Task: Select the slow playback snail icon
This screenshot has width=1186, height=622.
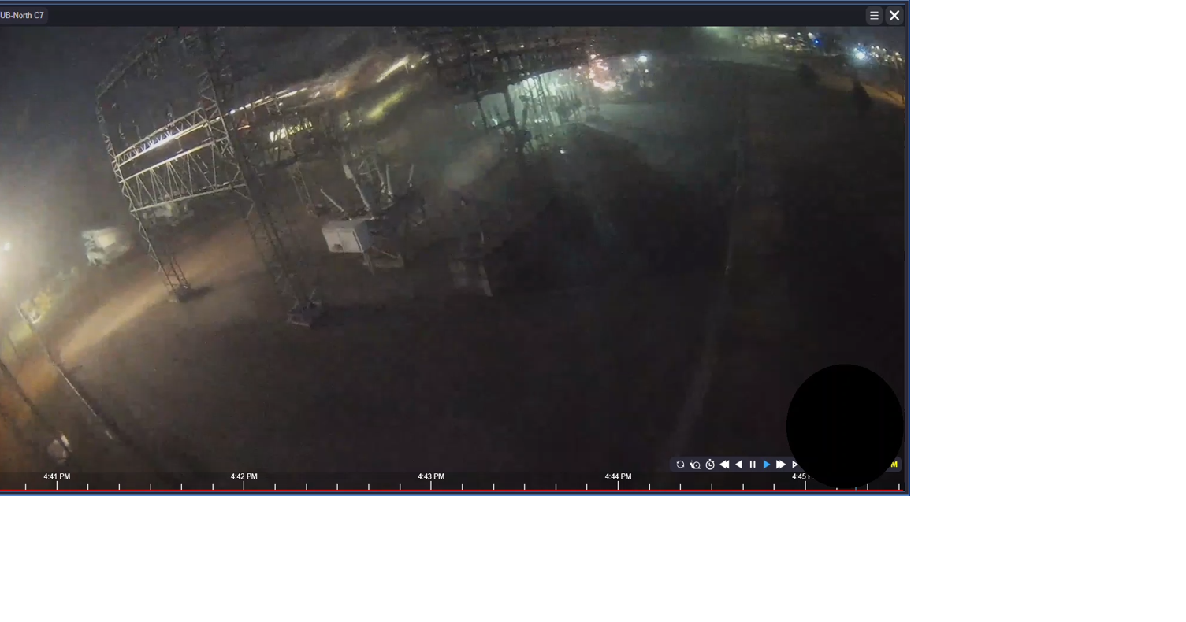Action: click(x=696, y=464)
